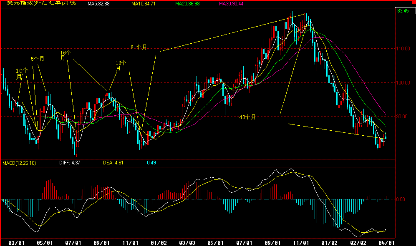Click the 83.45 current price box
The height and width of the screenshot is (246, 416).
coord(405,10)
